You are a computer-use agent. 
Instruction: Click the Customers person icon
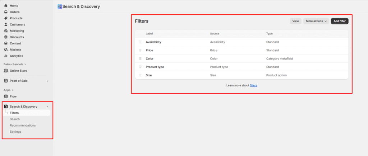pyautogui.click(x=6, y=24)
